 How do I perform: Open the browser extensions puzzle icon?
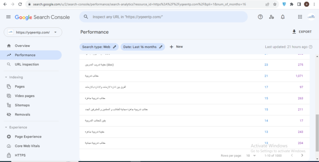(292, 4)
